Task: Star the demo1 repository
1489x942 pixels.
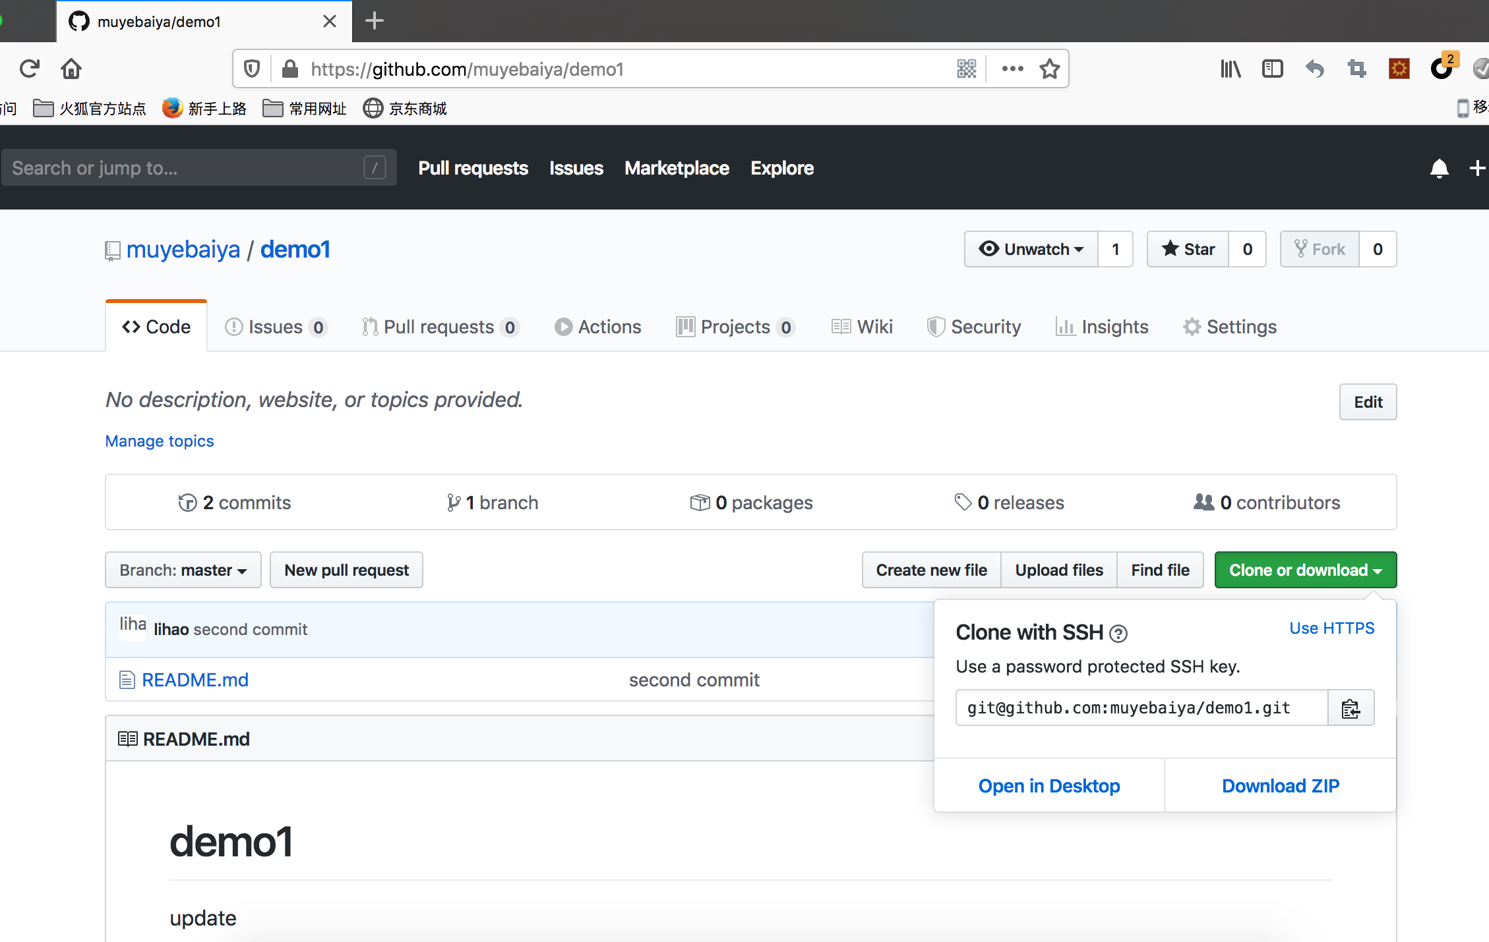Action: pos(1188,249)
